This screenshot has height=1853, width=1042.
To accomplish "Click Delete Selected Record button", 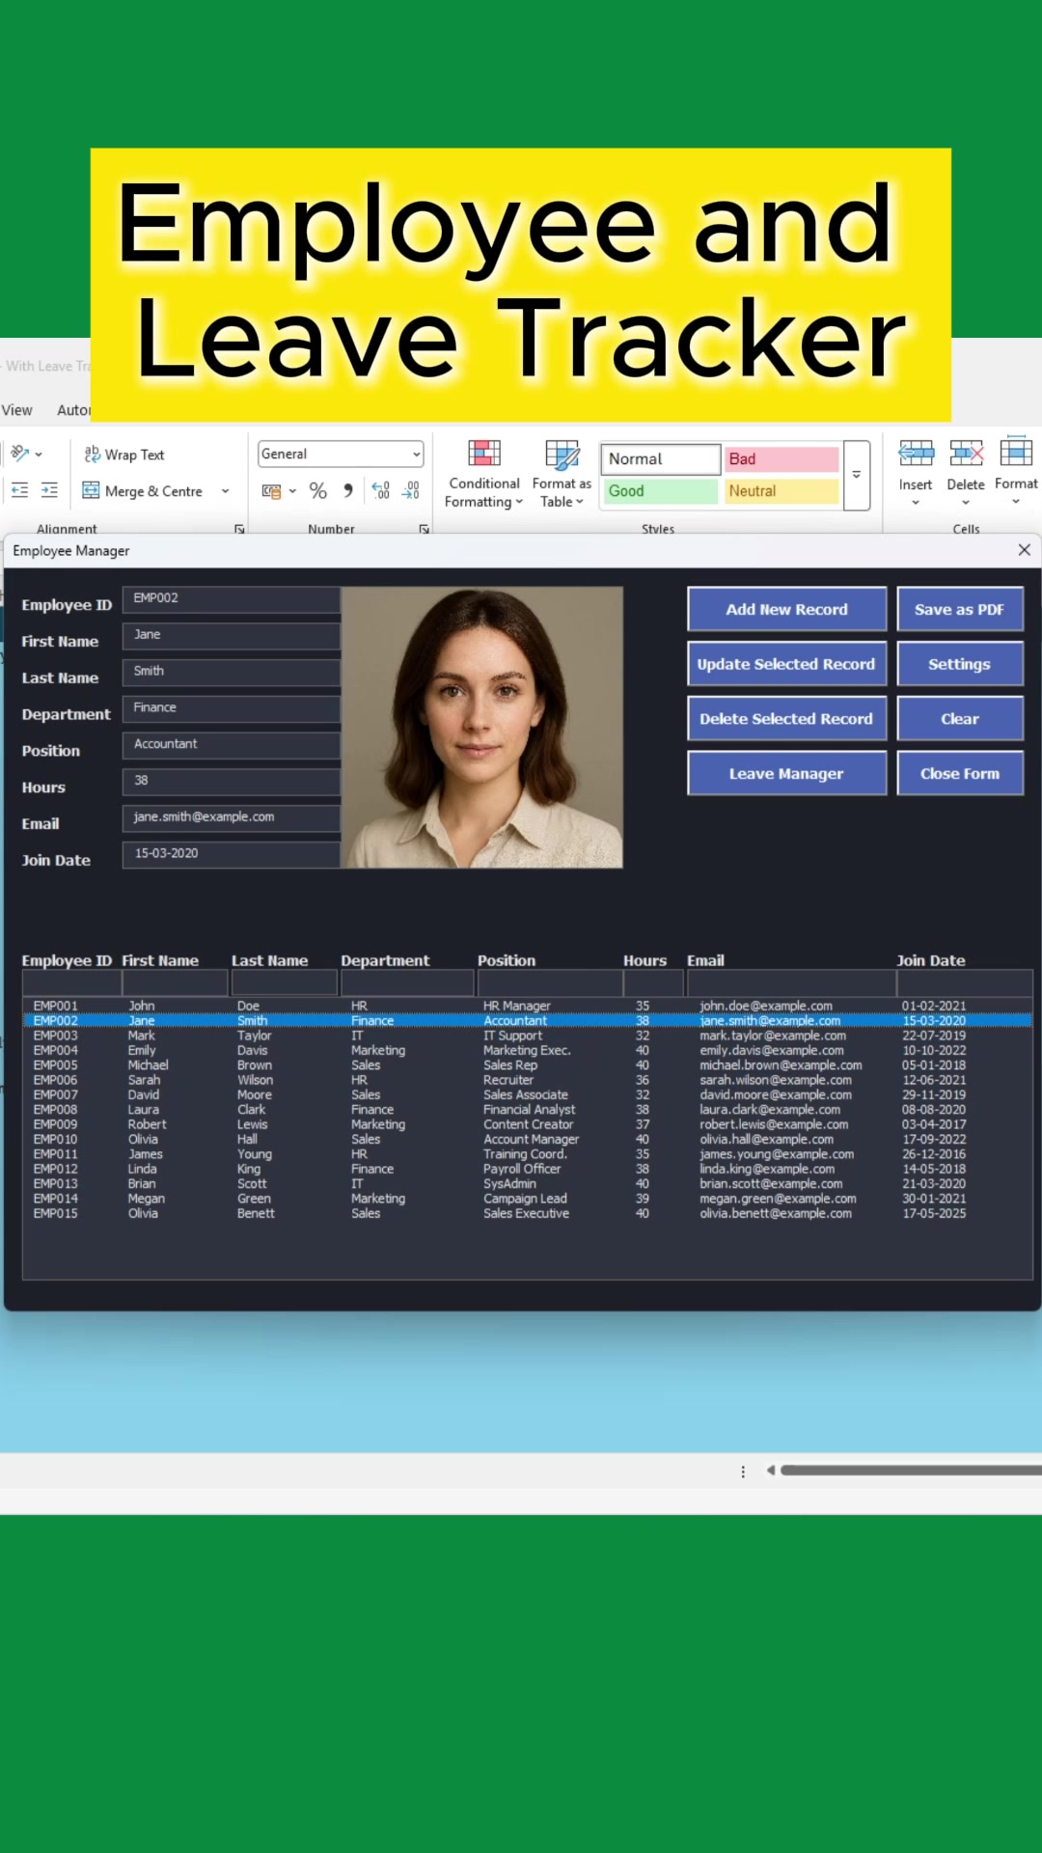I will click(x=786, y=719).
